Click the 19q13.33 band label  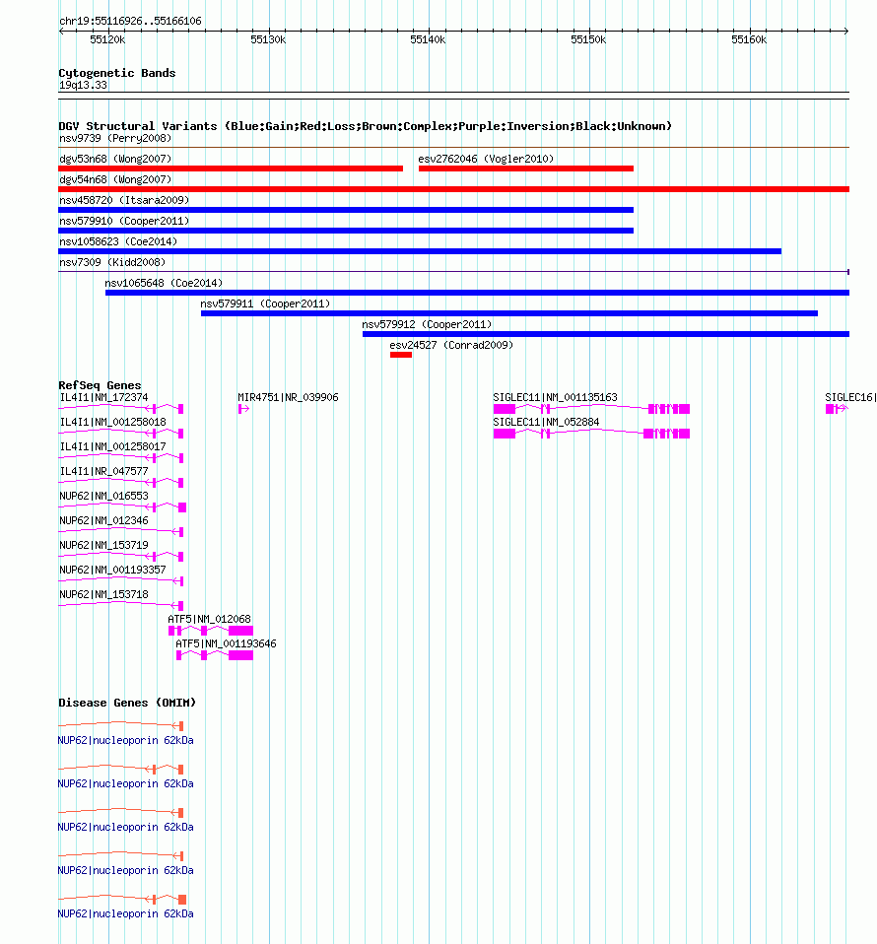(83, 86)
